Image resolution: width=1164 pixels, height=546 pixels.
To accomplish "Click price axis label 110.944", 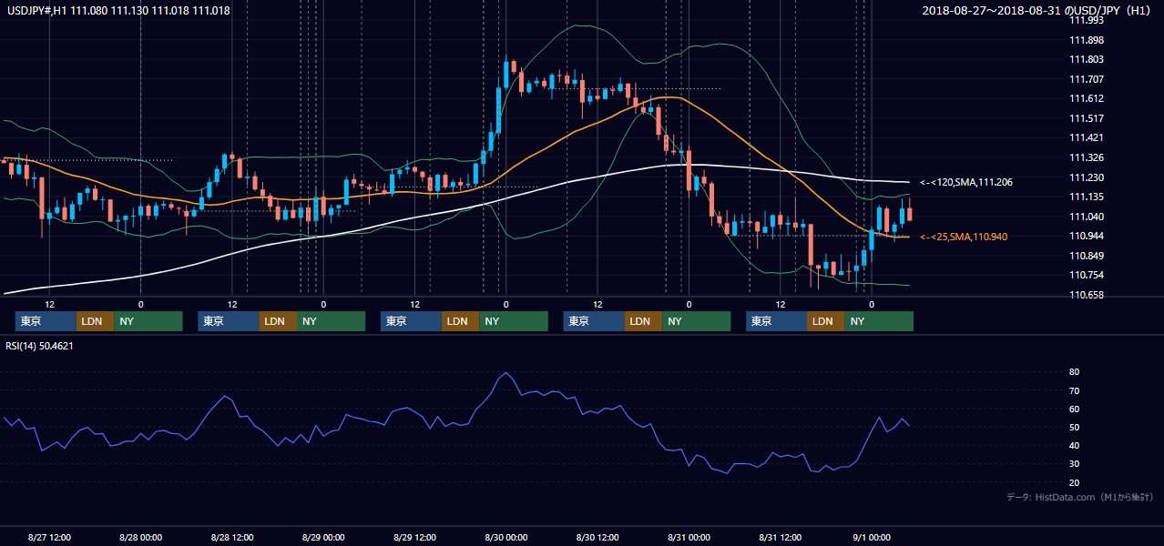I will tap(1087, 236).
